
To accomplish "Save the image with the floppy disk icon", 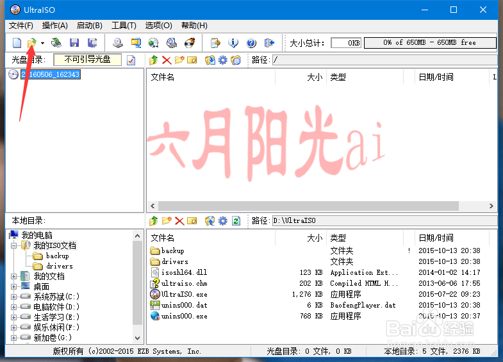I will pos(74,43).
